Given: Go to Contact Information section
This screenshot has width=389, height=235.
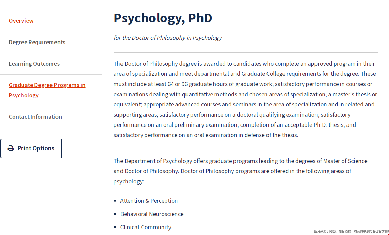Looking at the screenshot, I should pyautogui.click(x=35, y=117).
